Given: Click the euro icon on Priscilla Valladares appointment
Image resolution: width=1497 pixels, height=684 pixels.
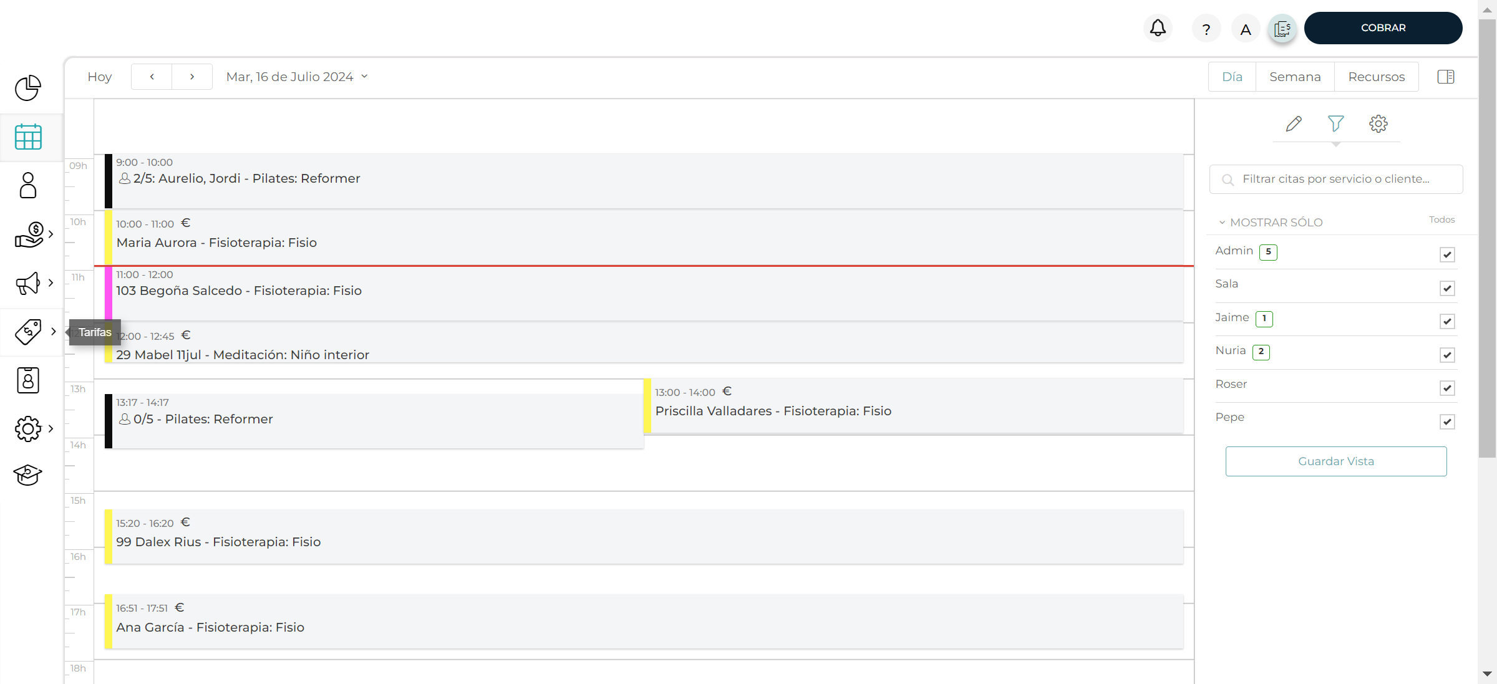Looking at the screenshot, I should [x=727, y=391].
